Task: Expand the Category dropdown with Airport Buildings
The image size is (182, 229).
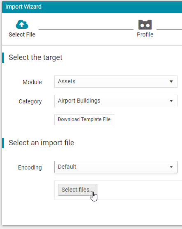Action: pyautogui.click(x=116, y=101)
